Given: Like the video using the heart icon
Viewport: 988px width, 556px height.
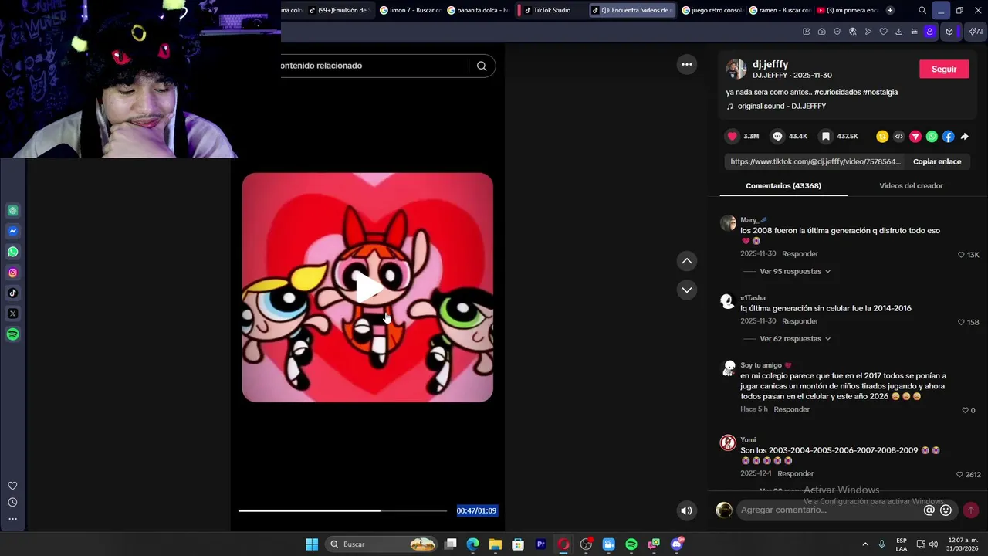Looking at the screenshot, I should click(733, 136).
